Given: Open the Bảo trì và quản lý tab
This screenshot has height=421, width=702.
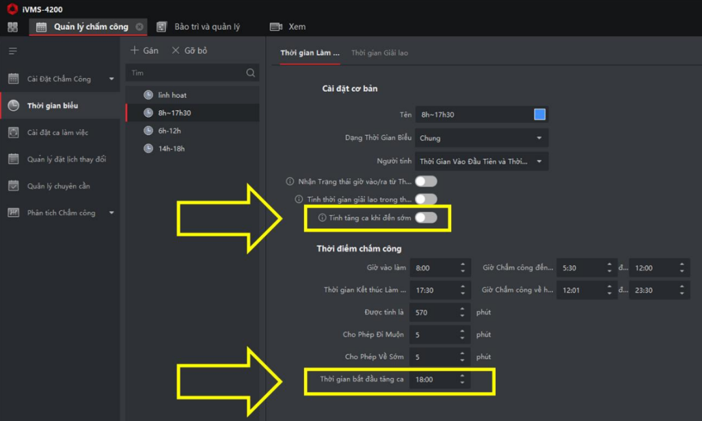Looking at the screenshot, I should (206, 27).
